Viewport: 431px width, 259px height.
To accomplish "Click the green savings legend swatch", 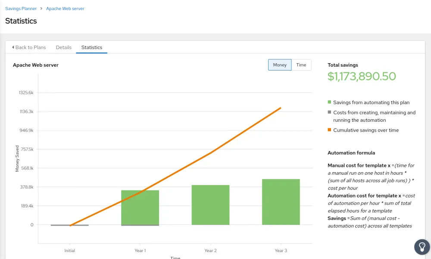I will (330, 102).
